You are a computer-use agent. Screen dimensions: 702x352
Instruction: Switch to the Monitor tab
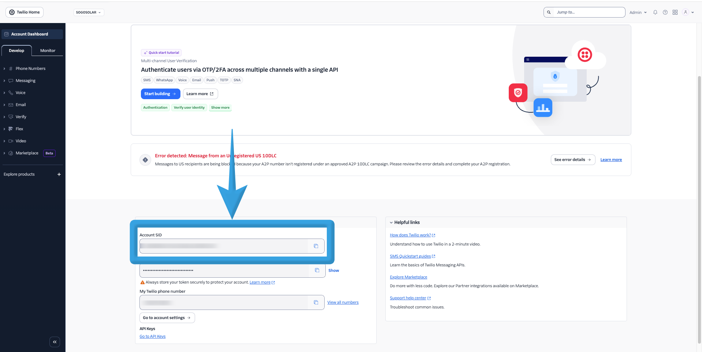[x=47, y=50]
